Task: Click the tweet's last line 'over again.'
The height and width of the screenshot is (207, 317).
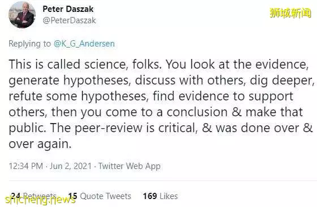Action: (40, 144)
